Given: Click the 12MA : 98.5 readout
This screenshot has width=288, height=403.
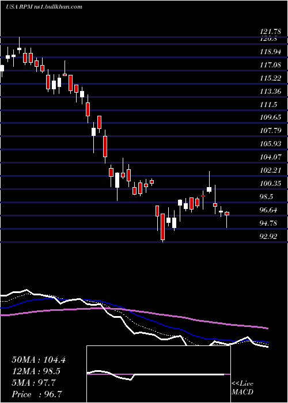Looking at the screenshot, I should 36,371.
